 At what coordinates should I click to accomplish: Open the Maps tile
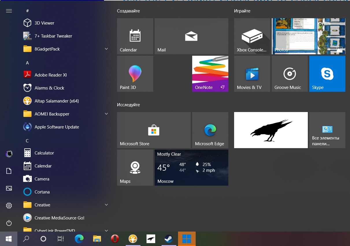[x=135, y=167]
